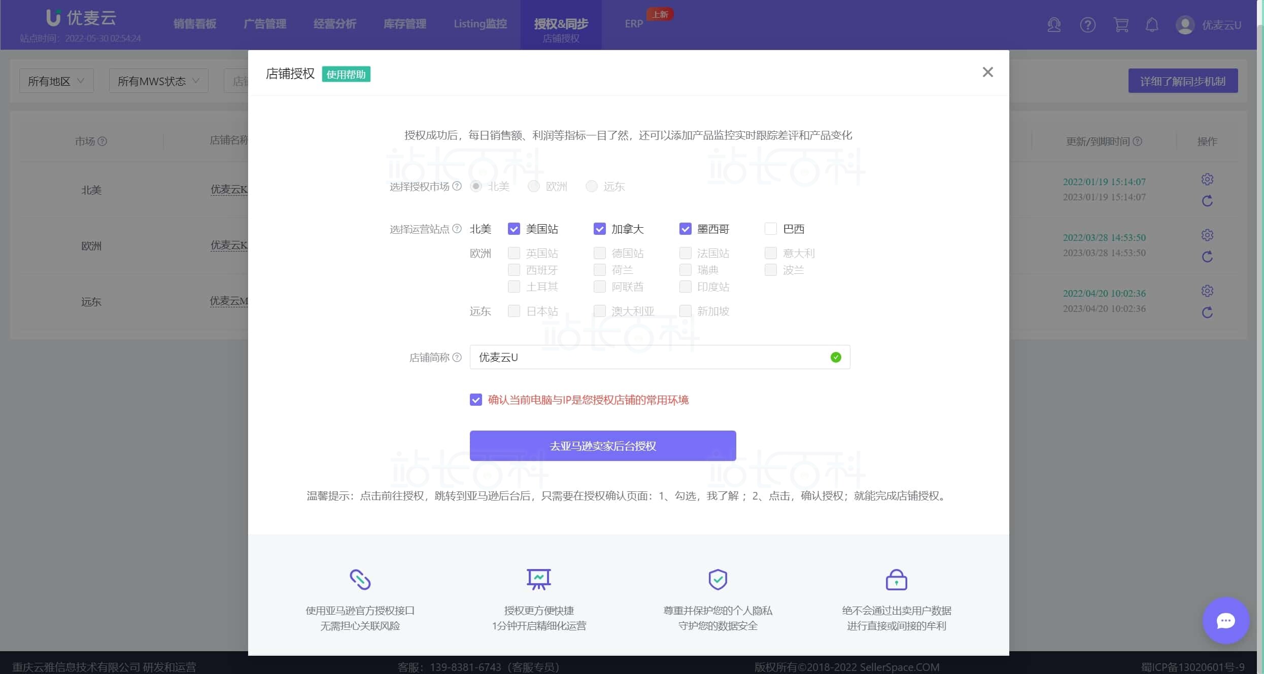
Task: Toggle the IP environment confirmation checkbox
Action: 475,400
